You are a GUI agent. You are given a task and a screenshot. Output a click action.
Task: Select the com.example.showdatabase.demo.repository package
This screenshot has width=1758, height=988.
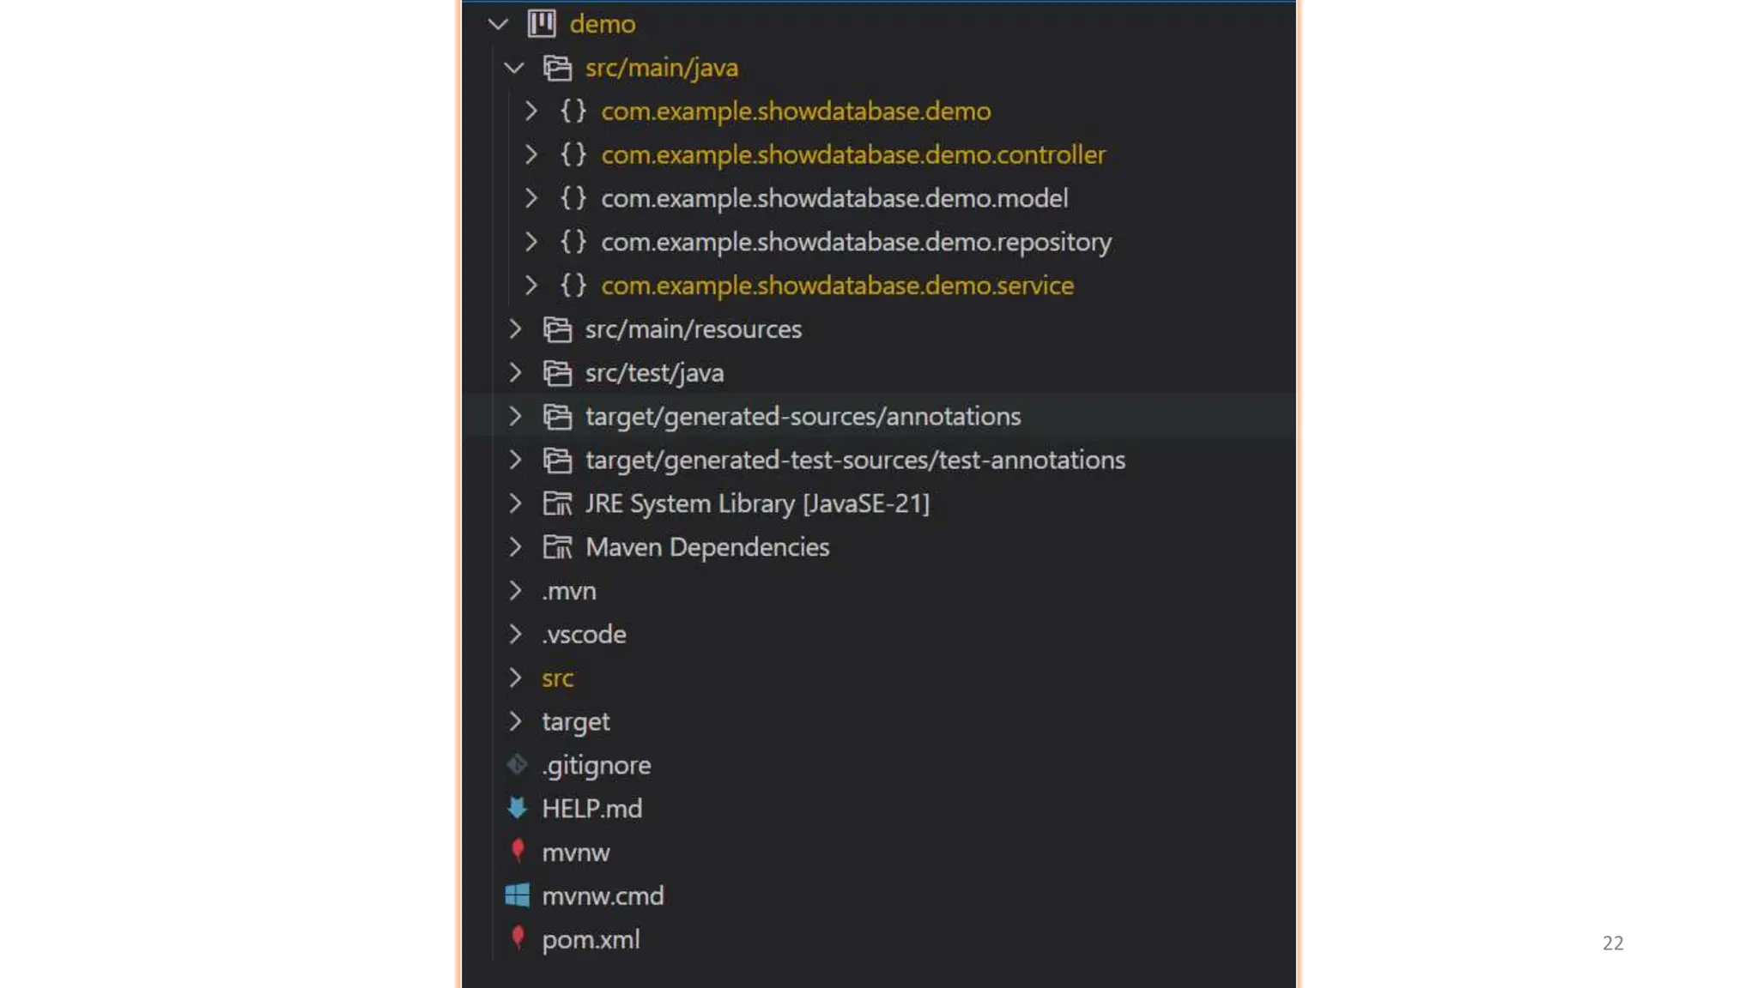pos(855,242)
